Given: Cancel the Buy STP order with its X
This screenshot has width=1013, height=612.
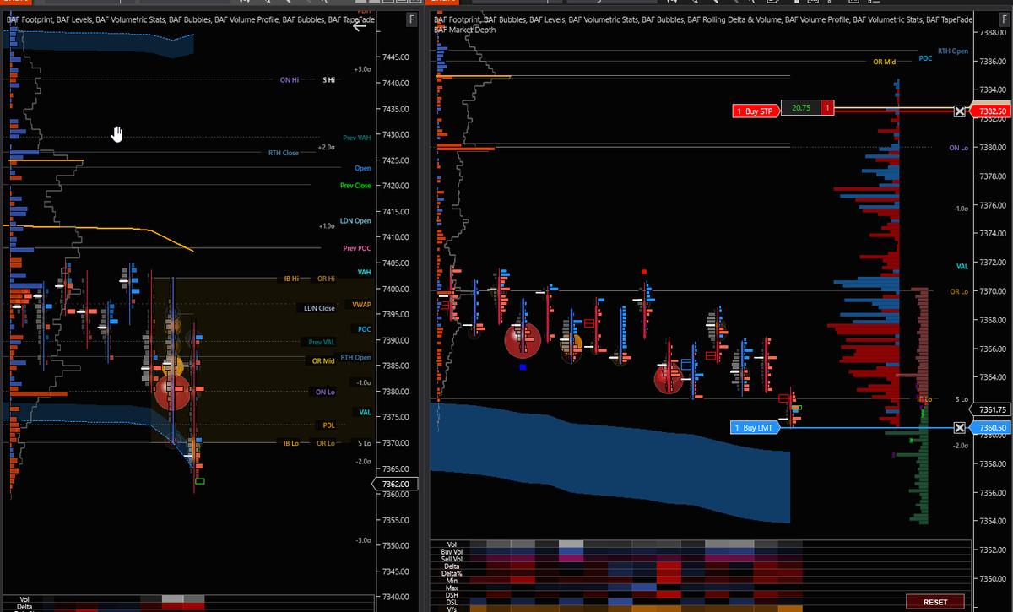Looking at the screenshot, I should tap(959, 111).
